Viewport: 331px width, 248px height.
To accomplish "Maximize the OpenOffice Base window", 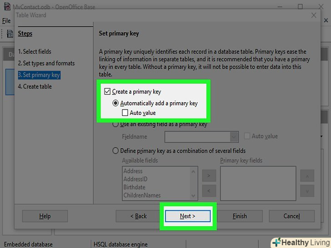I will coord(300,6).
